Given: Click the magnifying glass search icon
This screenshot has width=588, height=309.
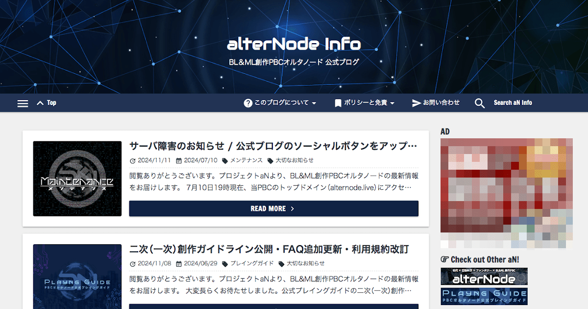Looking at the screenshot, I should coord(480,103).
